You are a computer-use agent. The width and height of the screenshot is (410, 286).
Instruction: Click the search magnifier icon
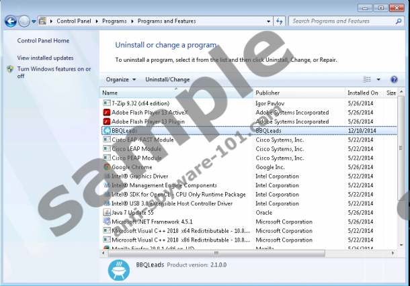[x=398, y=21]
